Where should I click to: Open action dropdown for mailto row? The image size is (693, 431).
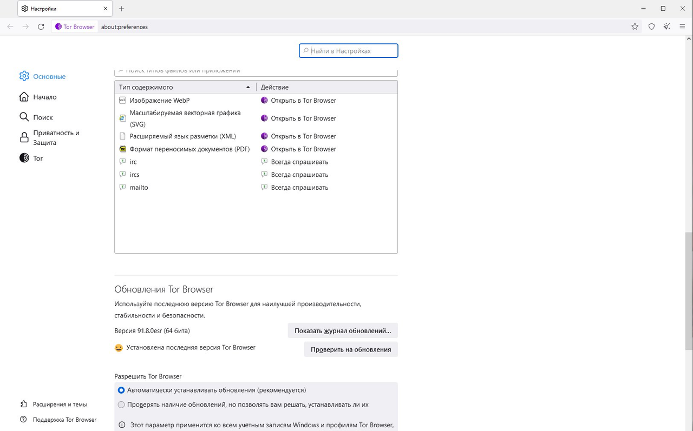click(x=327, y=188)
